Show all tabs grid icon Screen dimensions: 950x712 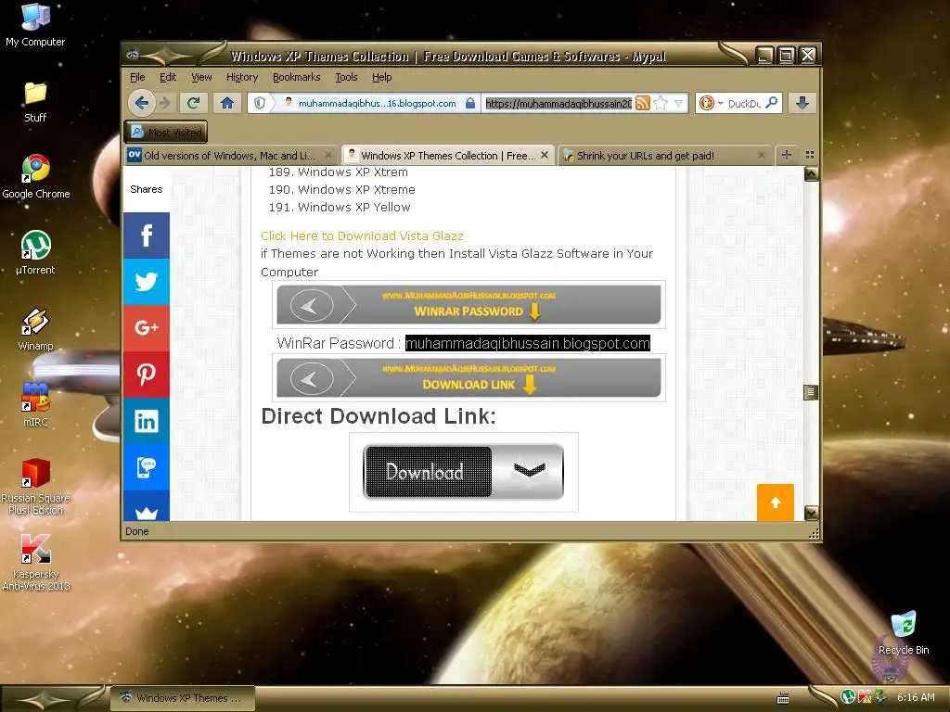pyautogui.click(x=809, y=155)
